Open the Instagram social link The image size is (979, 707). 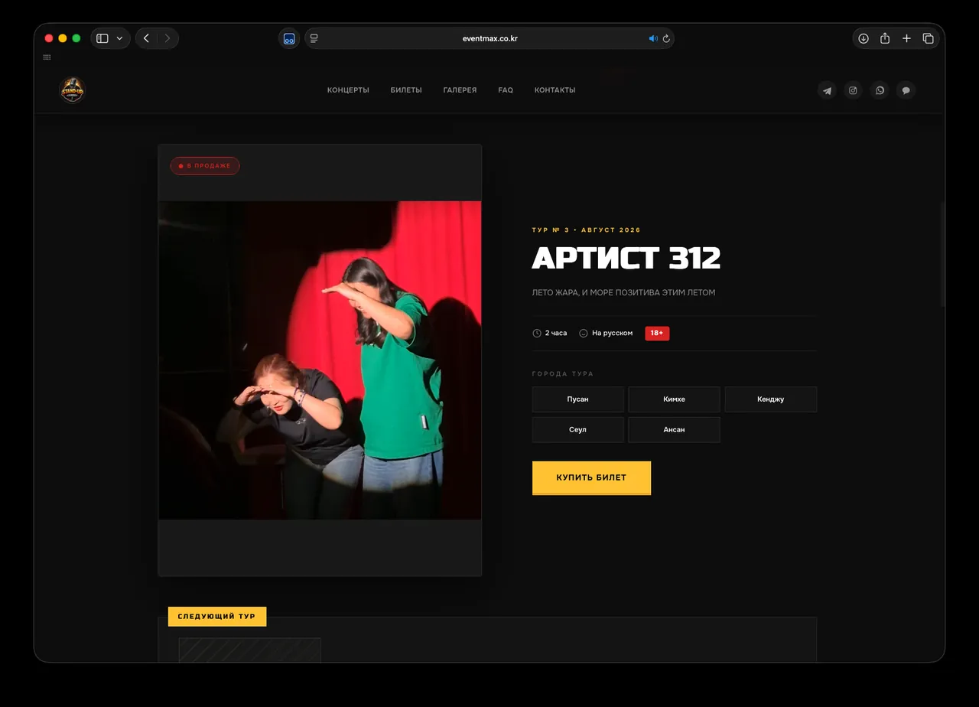tap(853, 90)
